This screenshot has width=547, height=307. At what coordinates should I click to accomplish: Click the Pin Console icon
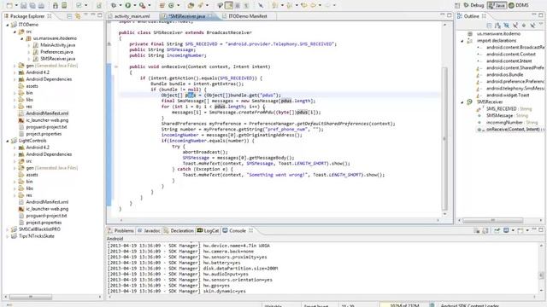click(x=497, y=231)
